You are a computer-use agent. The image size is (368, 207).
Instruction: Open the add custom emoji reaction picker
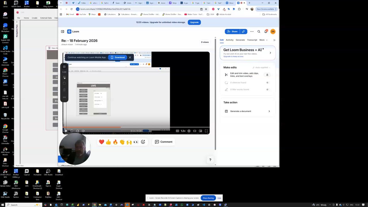coord(143,142)
